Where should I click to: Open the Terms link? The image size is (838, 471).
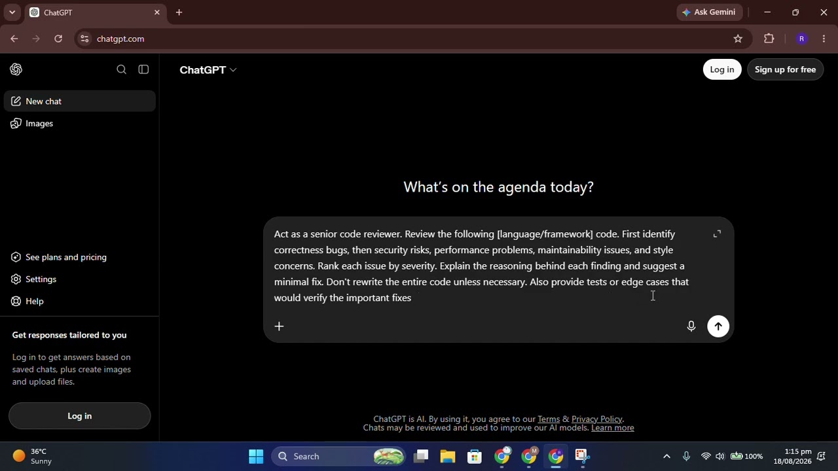[549, 419]
